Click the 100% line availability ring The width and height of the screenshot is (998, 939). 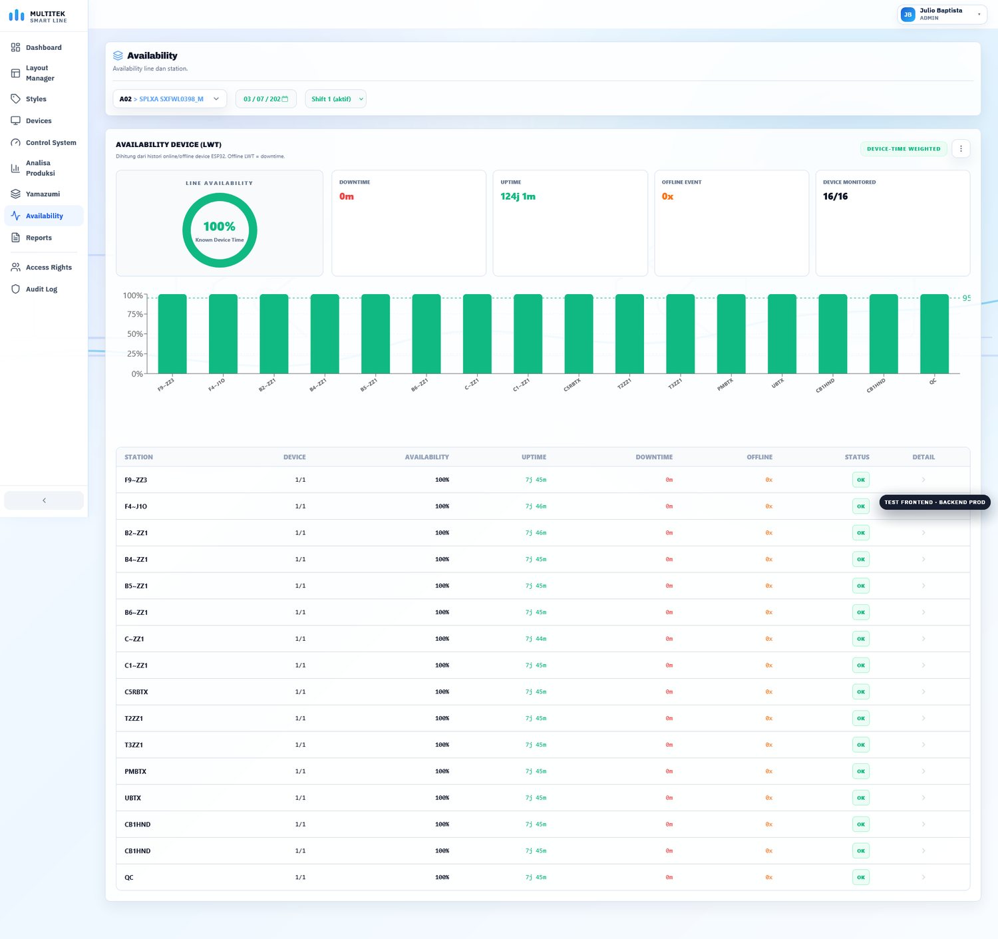220,230
